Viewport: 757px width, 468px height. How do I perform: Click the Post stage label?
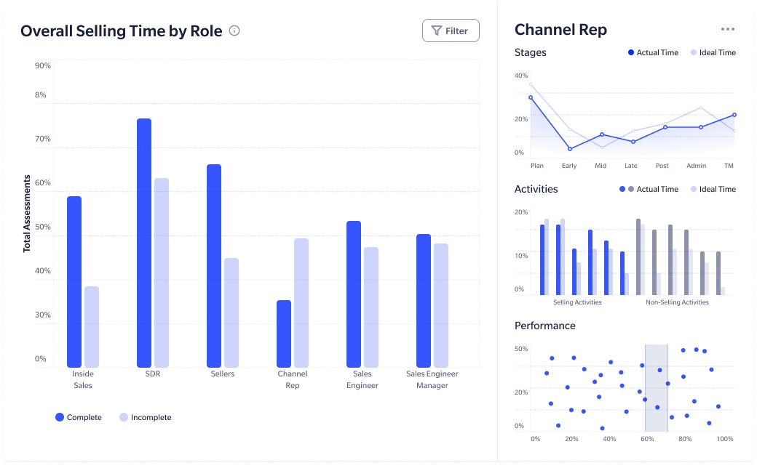click(662, 166)
